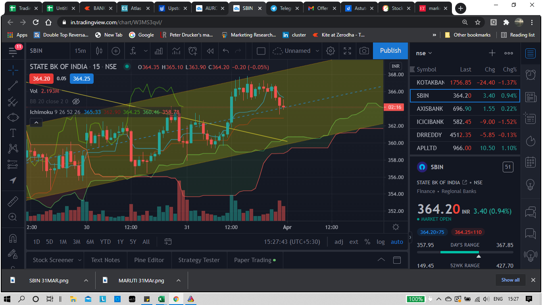The image size is (542, 305).
Task: Toggle logarithmic scale log button
Action: click(381, 241)
